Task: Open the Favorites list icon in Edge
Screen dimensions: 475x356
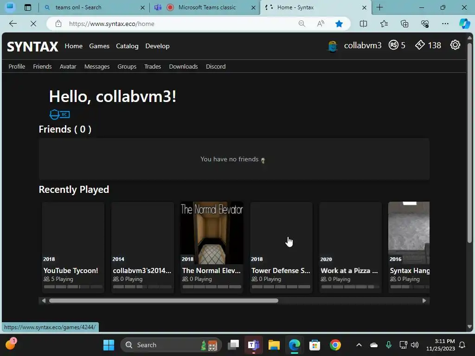Action: (x=384, y=24)
